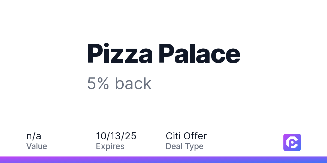Click the word back in subtitle
Screen dimensions: 327x163
(x=133, y=84)
